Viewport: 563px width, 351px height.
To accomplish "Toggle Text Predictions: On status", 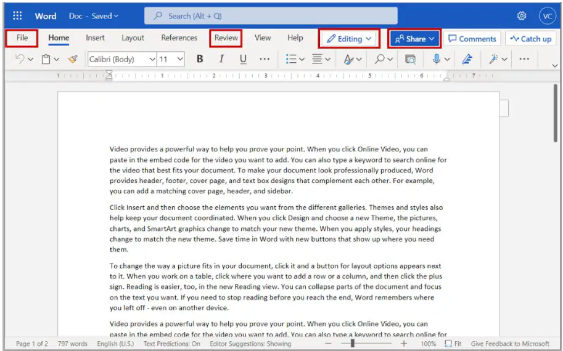I will [172, 344].
